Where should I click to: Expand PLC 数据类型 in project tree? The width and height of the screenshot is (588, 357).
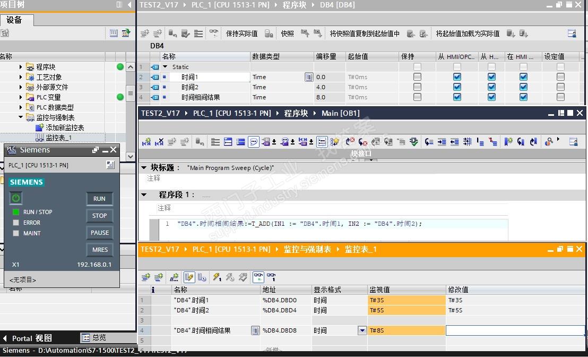pos(21,107)
